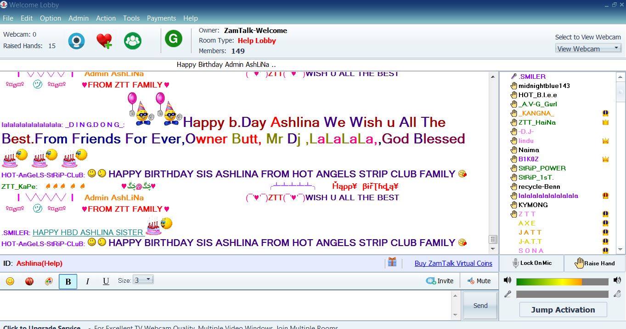Click the user list scroll down arrow
The image size is (626, 329).
click(620, 250)
